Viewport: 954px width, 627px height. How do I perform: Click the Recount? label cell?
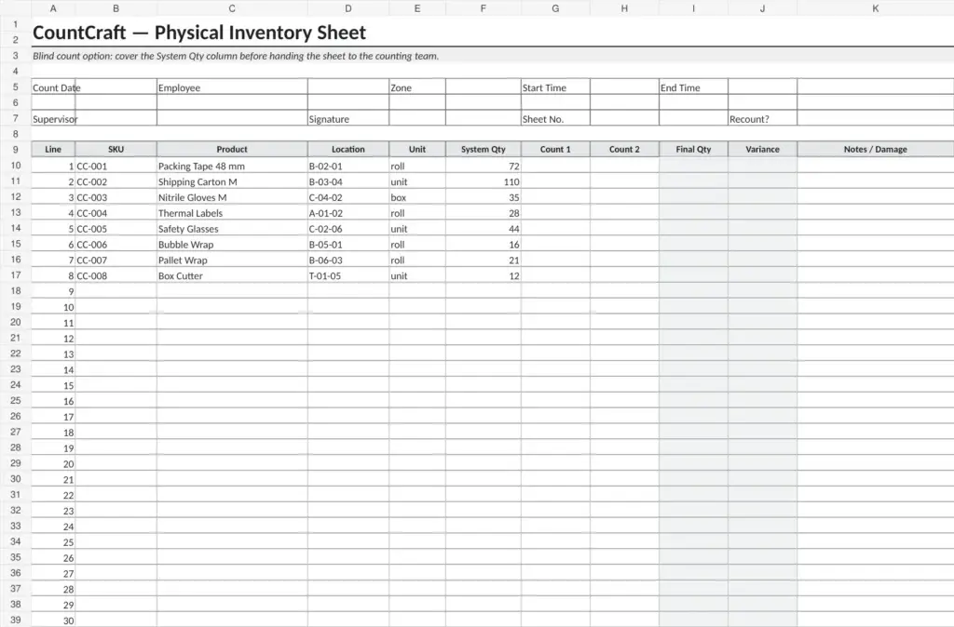click(x=762, y=118)
